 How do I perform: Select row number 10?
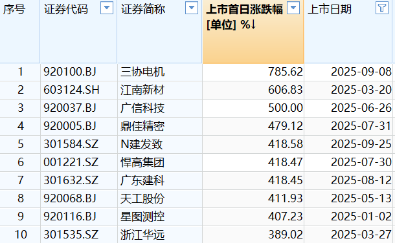[x=21, y=235]
